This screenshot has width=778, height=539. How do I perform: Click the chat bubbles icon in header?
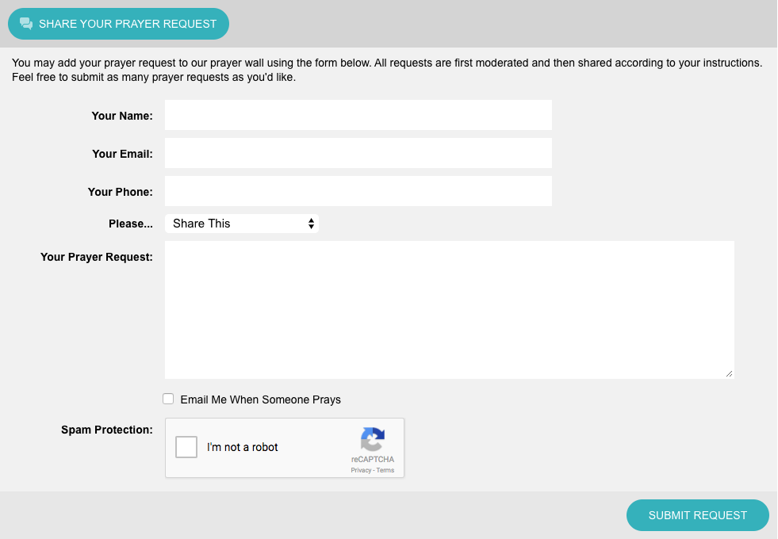(x=26, y=23)
